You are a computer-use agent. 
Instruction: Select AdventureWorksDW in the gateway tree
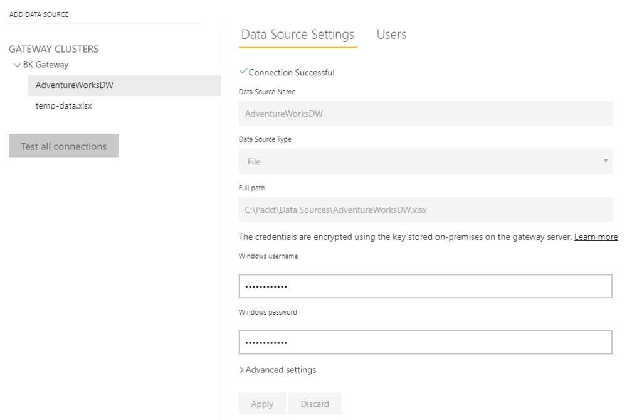[x=75, y=85]
